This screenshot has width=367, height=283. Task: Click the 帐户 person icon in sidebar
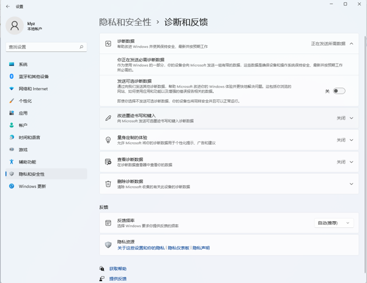coord(12,125)
